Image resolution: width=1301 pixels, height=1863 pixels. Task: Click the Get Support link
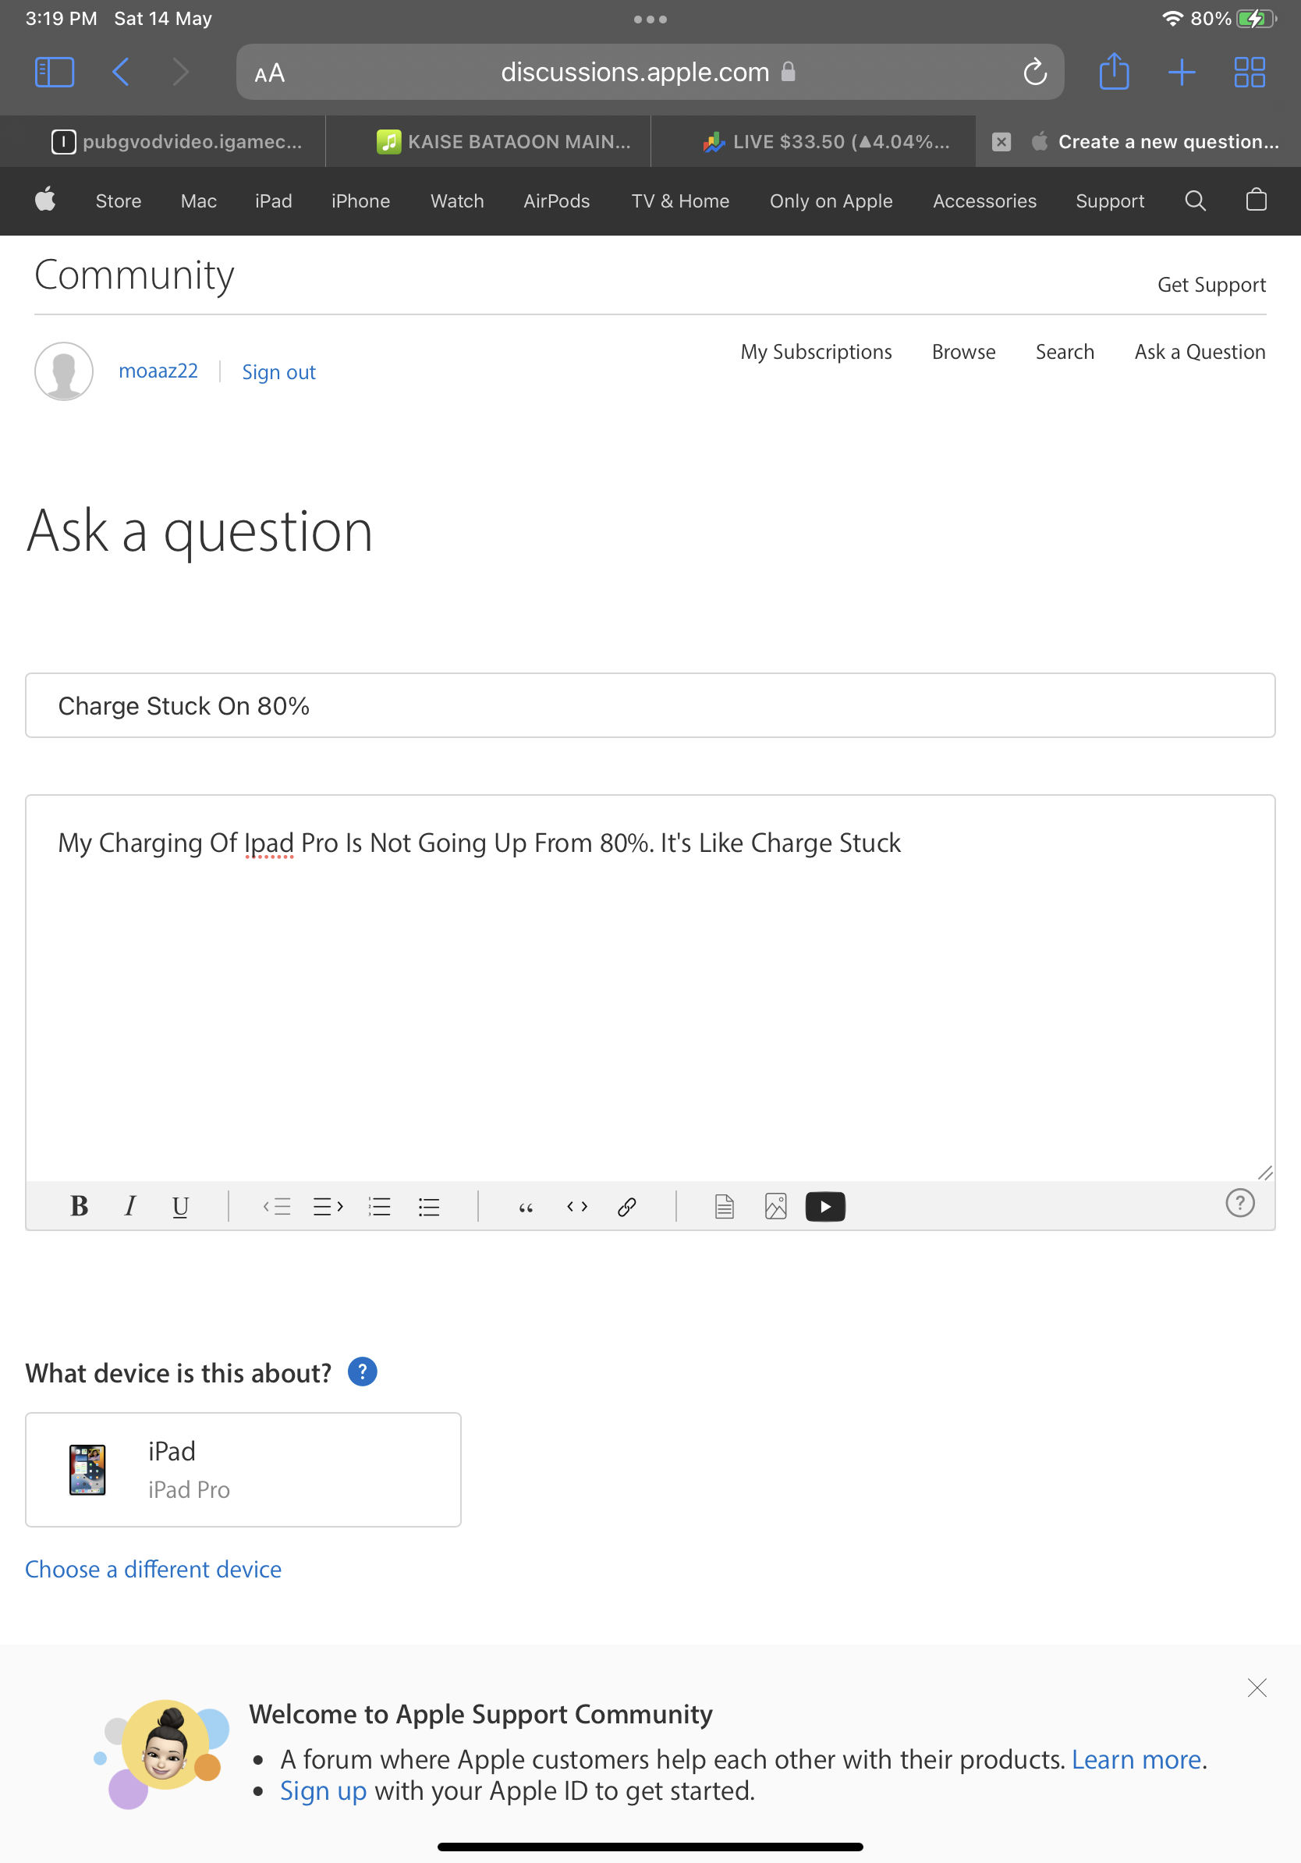click(1211, 285)
